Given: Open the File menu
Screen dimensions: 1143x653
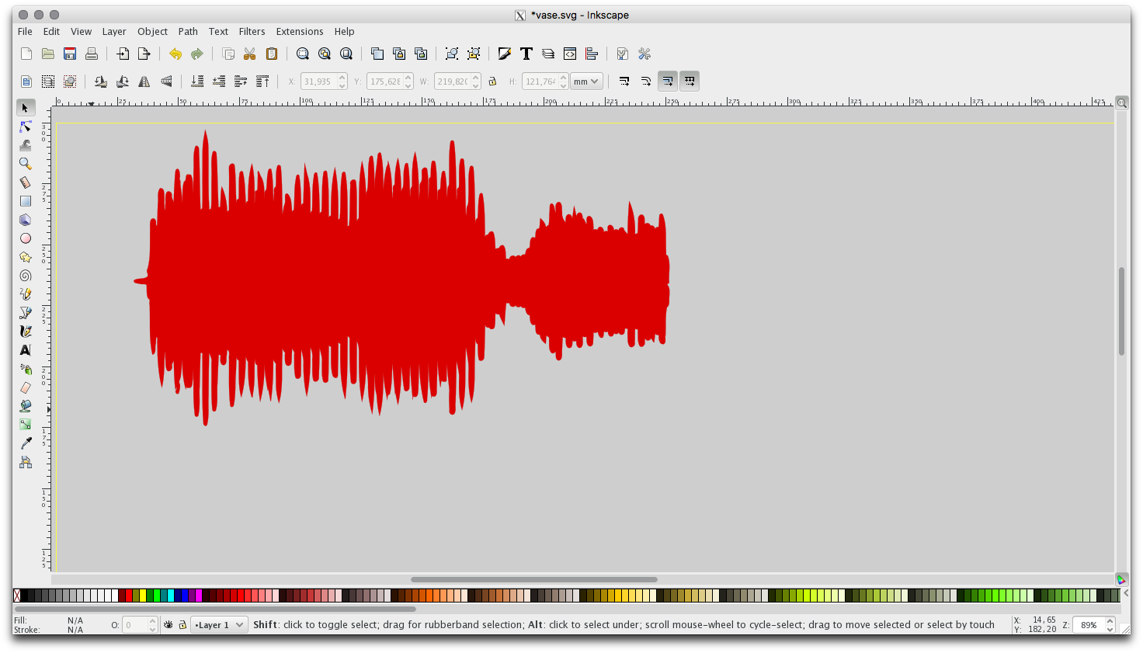Looking at the screenshot, I should pyautogui.click(x=25, y=32).
